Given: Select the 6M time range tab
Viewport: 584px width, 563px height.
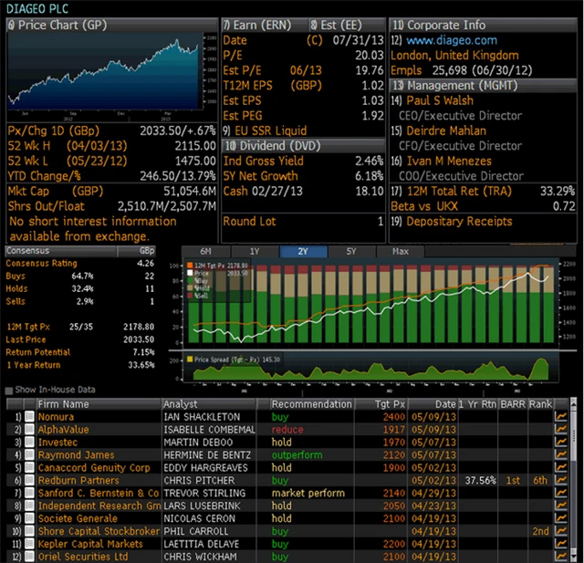Looking at the screenshot, I should 206,251.
